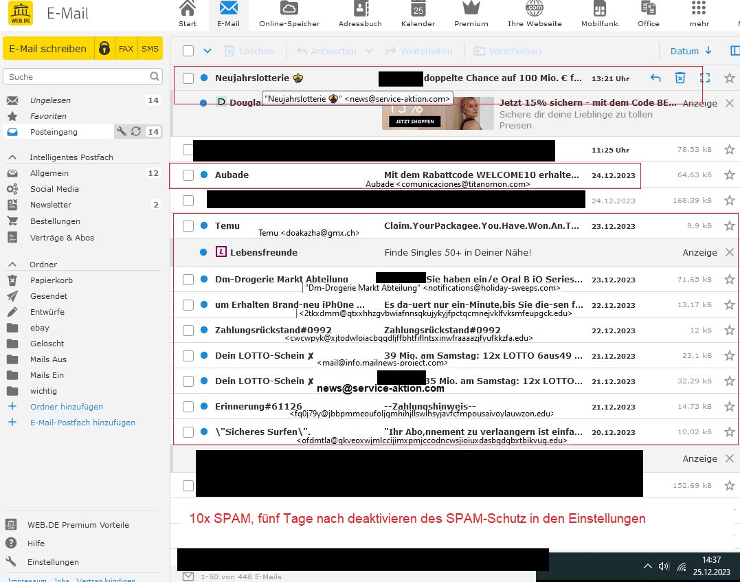Star the Zahlungsrückstand#0992 email
This screenshot has width=740, height=582.
click(729, 330)
